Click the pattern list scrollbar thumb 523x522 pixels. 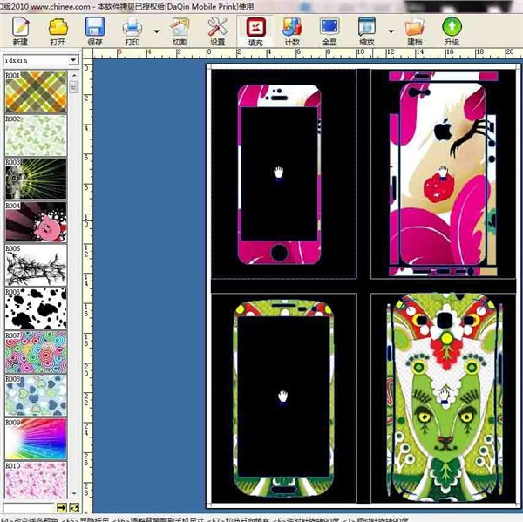click(74, 87)
